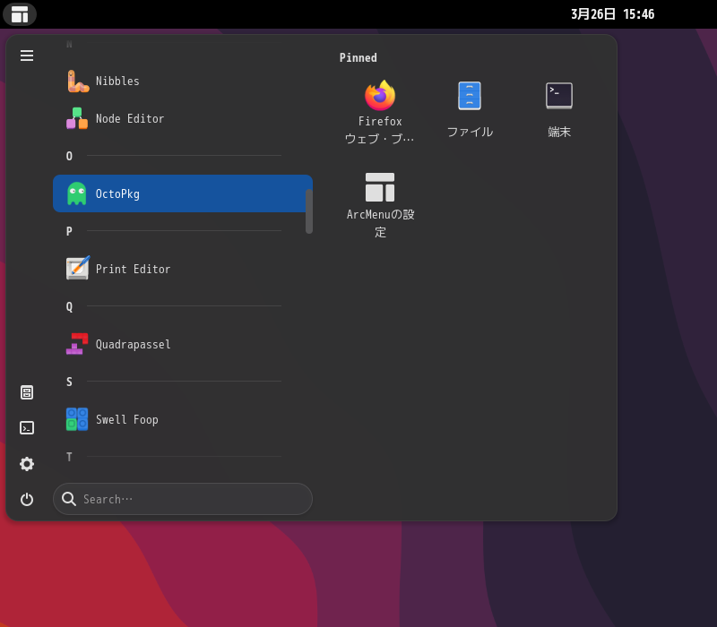
Task: Click the sidebar power icon
Action: pyautogui.click(x=27, y=499)
